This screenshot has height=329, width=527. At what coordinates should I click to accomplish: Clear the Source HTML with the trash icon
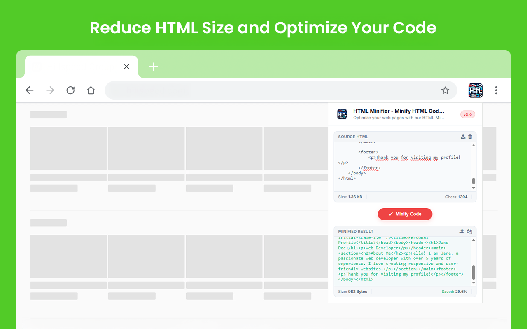click(x=470, y=137)
